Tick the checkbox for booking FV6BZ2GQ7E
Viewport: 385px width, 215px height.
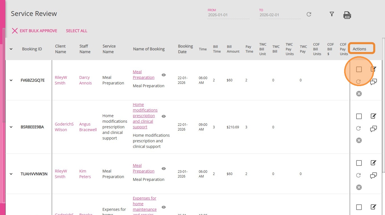359,69
